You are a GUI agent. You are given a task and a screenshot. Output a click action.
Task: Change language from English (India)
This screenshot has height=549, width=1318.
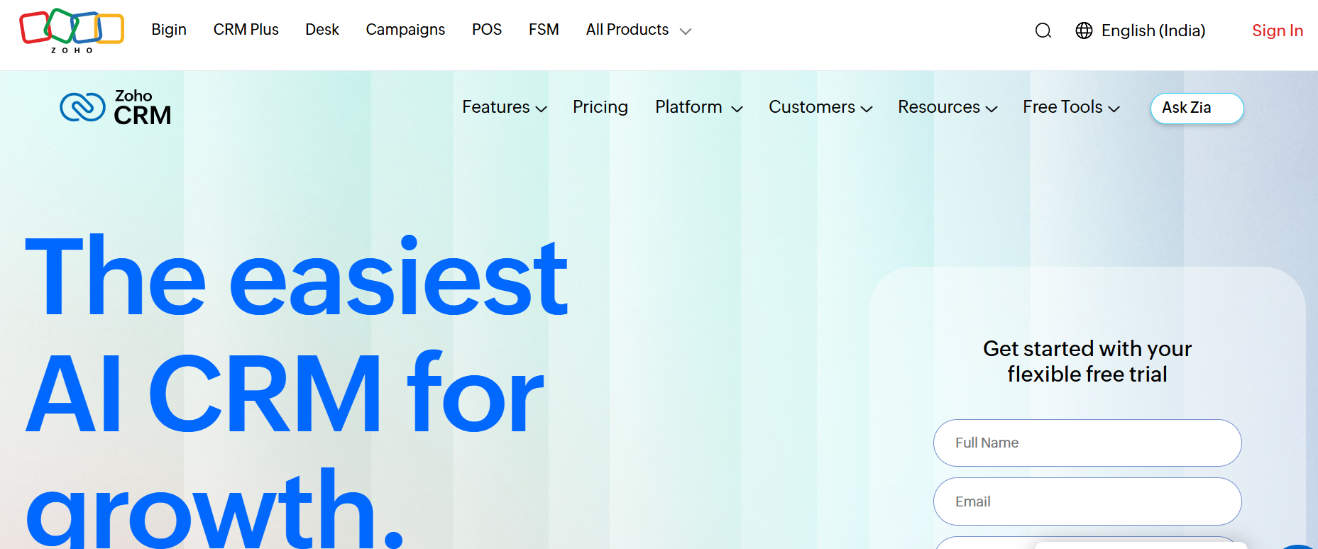pos(1153,30)
